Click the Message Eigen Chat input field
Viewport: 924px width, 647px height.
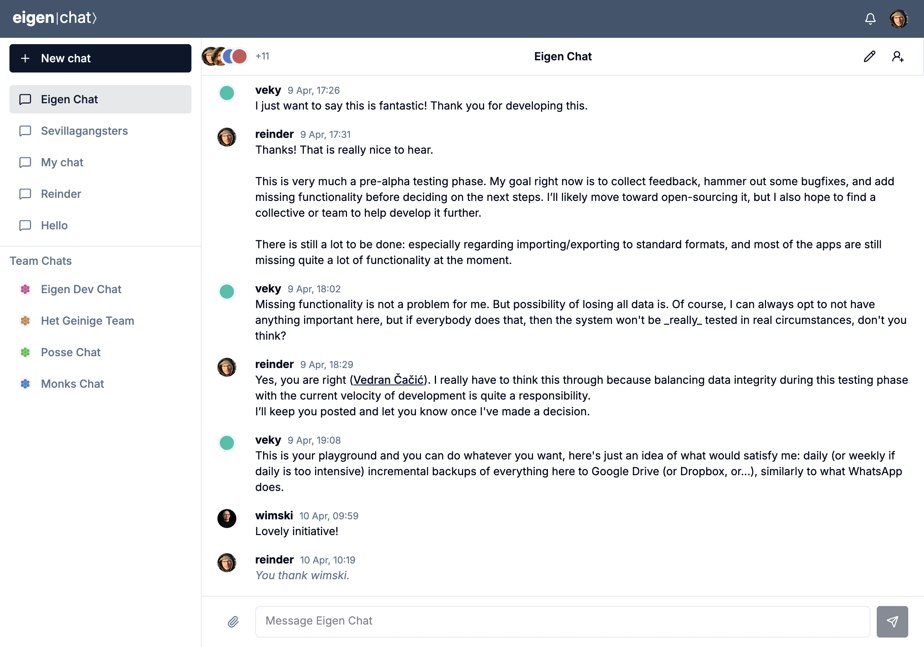[x=562, y=621]
